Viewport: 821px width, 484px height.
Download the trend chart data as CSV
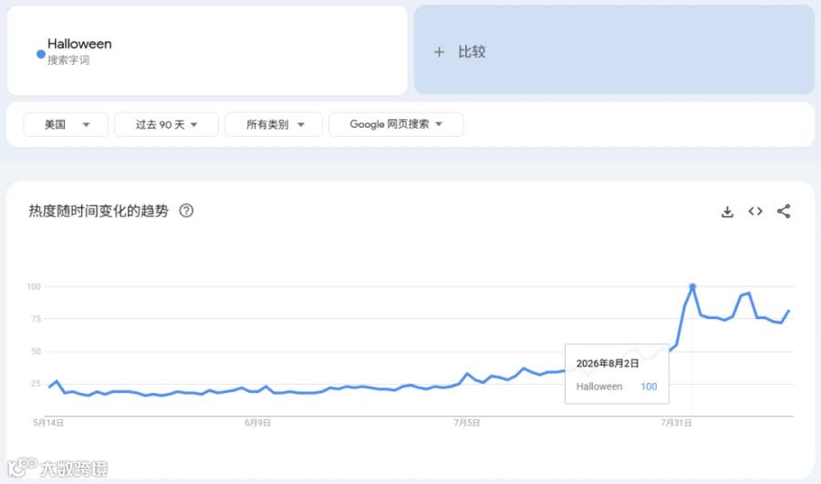click(x=727, y=211)
